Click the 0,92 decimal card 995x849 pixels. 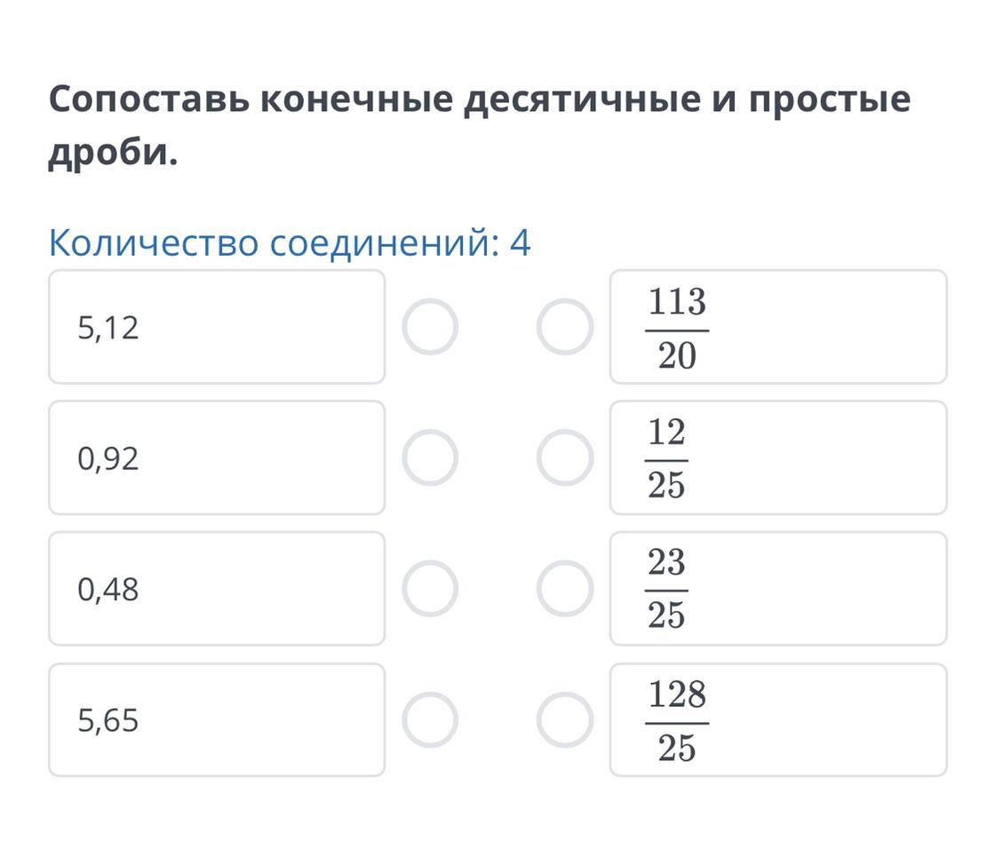217,457
